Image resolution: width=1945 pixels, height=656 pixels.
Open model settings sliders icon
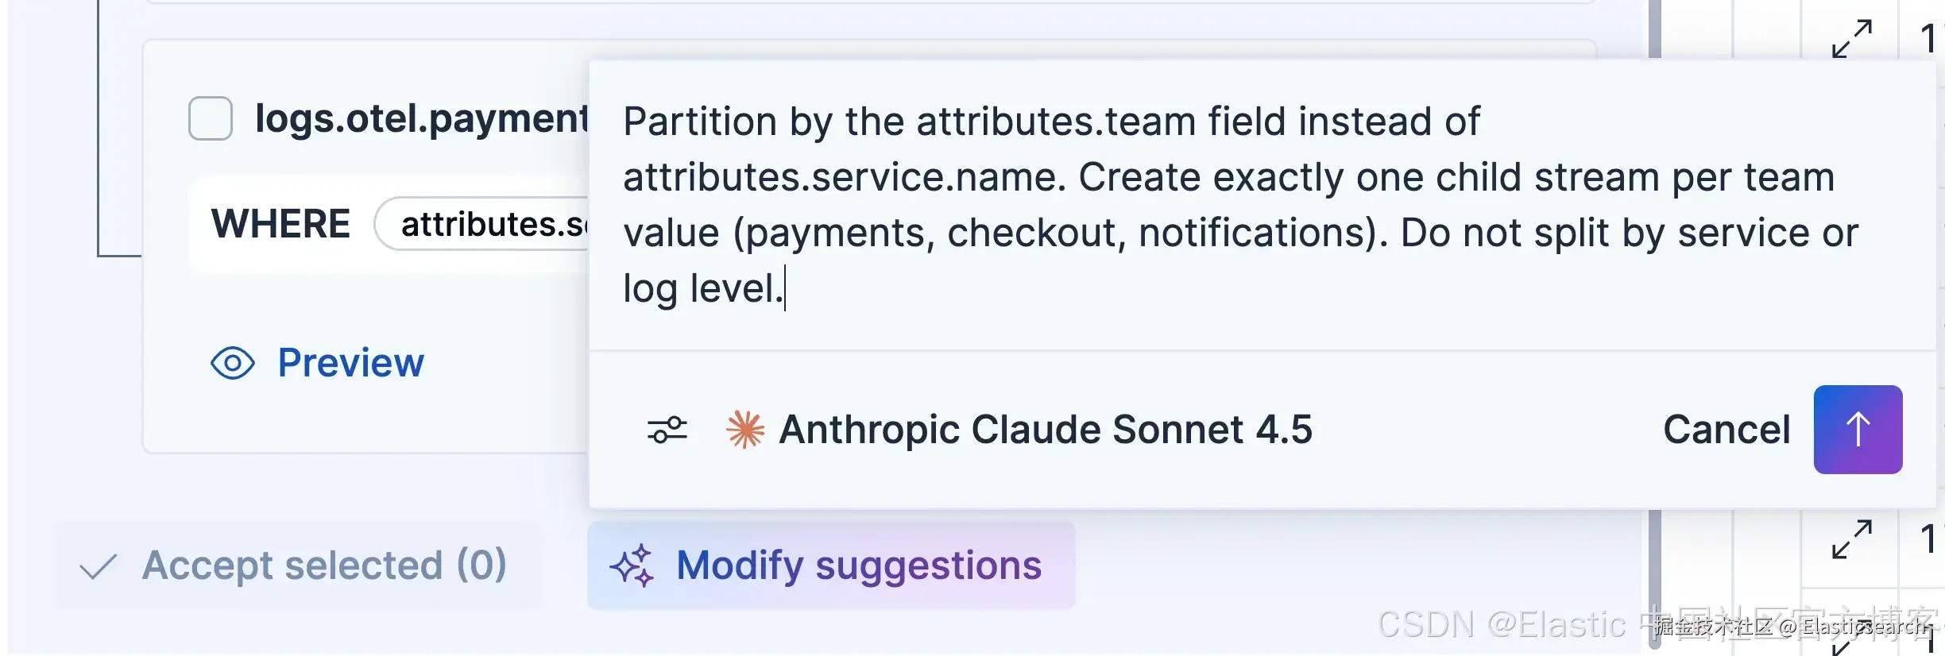667,430
